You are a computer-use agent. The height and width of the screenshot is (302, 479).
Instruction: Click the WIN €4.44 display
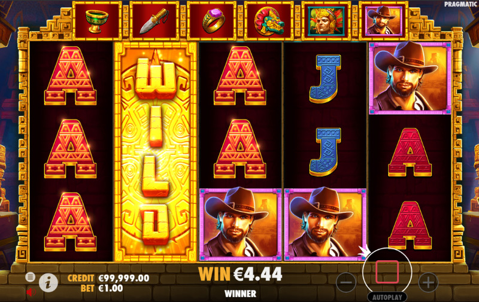coord(240,274)
